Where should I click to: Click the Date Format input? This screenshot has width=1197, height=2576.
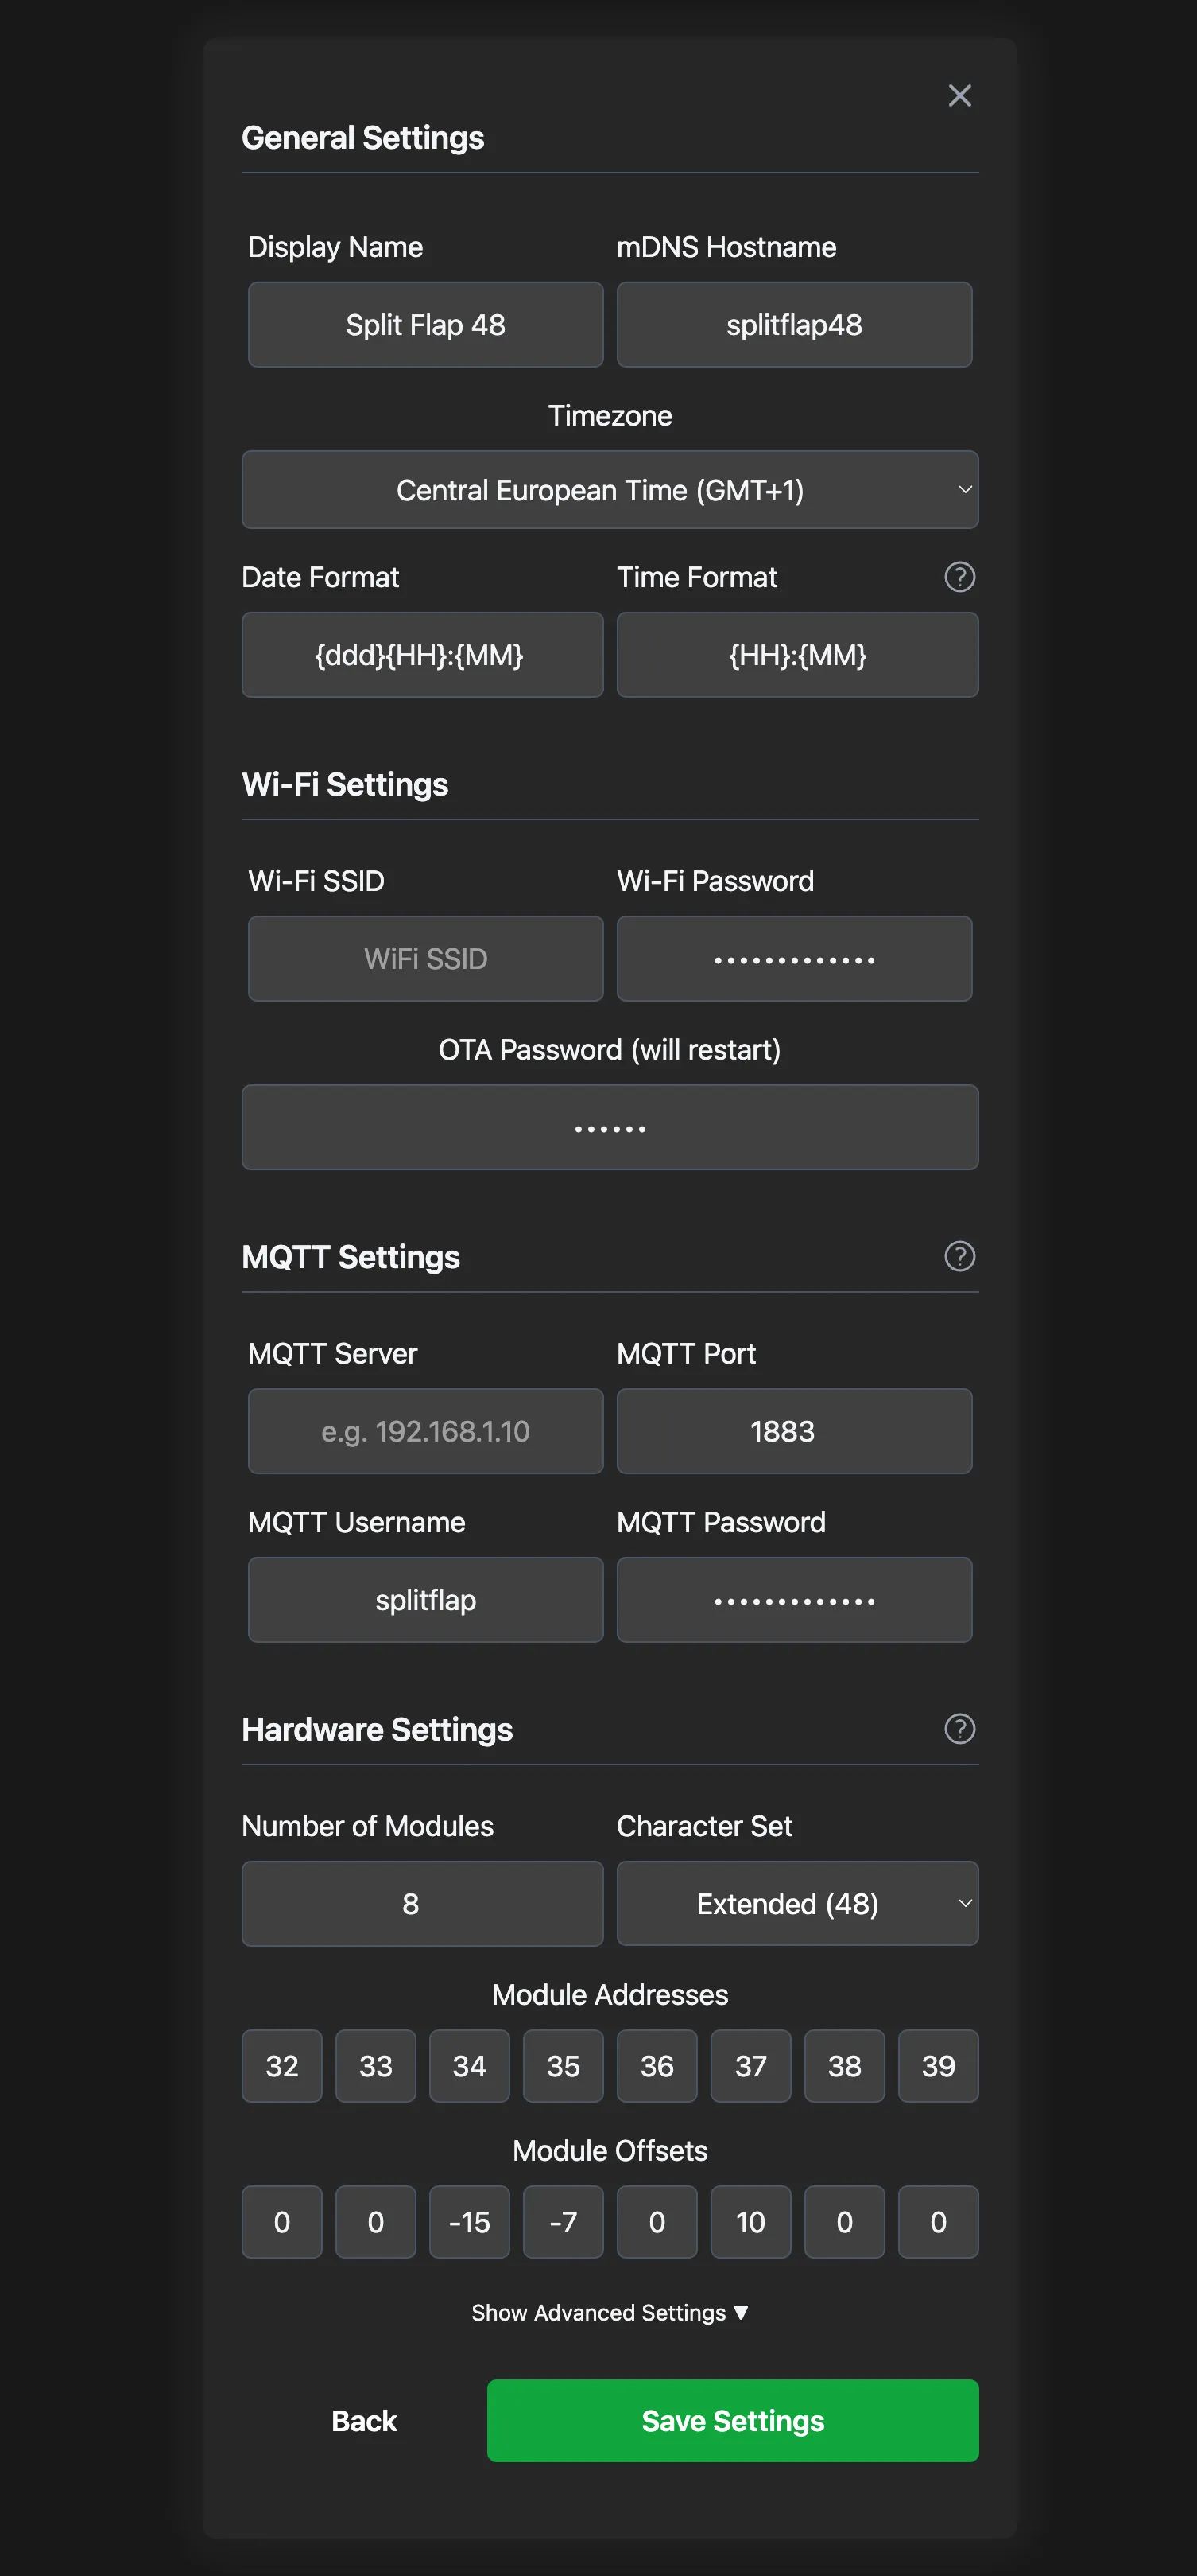(x=421, y=655)
